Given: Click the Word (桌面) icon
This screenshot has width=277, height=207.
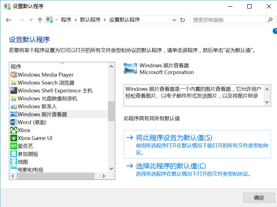Looking at the screenshot, I should (14, 122).
